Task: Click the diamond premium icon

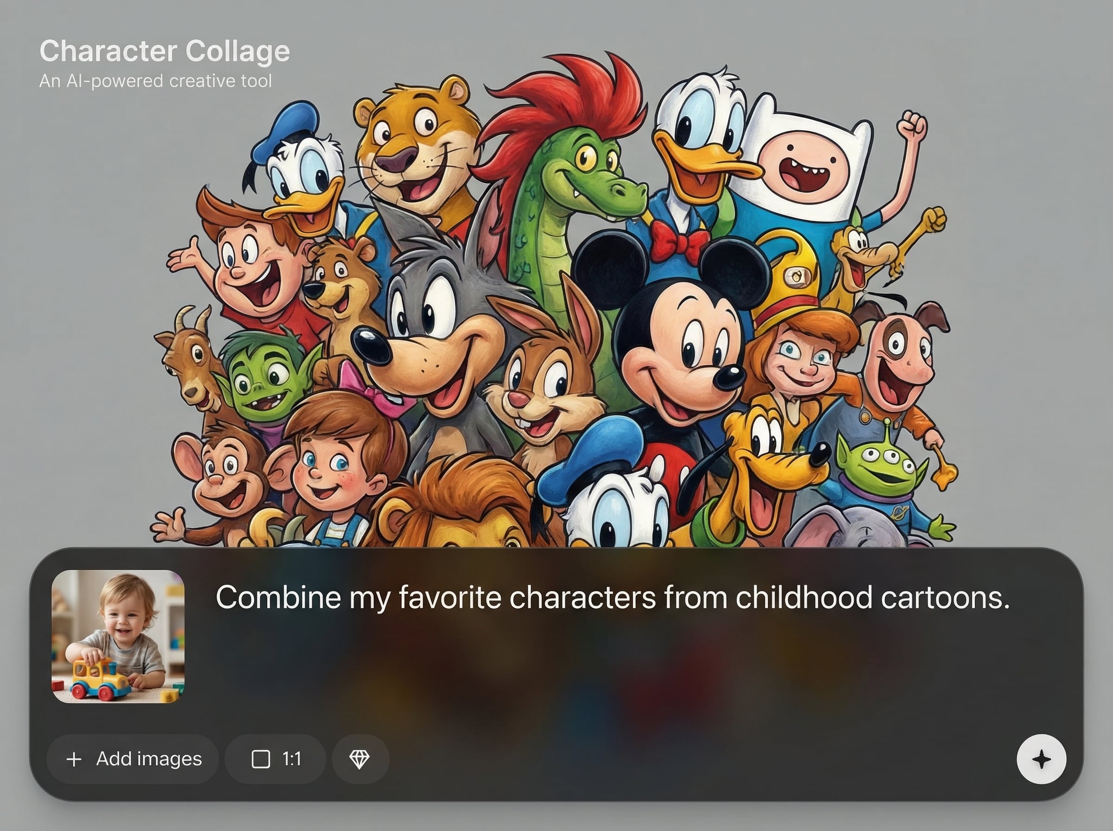Action: pyautogui.click(x=359, y=759)
